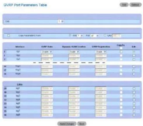Click interface name lag5
The width and height of the screenshot is (143, 126).
coord(18,103)
